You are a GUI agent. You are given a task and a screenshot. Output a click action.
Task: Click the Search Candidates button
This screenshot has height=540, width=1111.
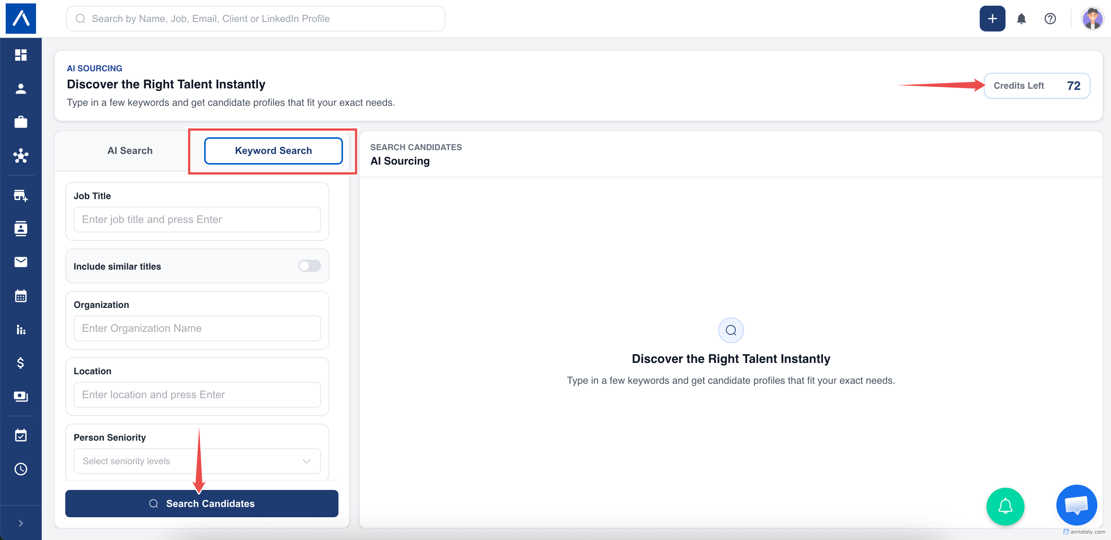click(202, 503)
